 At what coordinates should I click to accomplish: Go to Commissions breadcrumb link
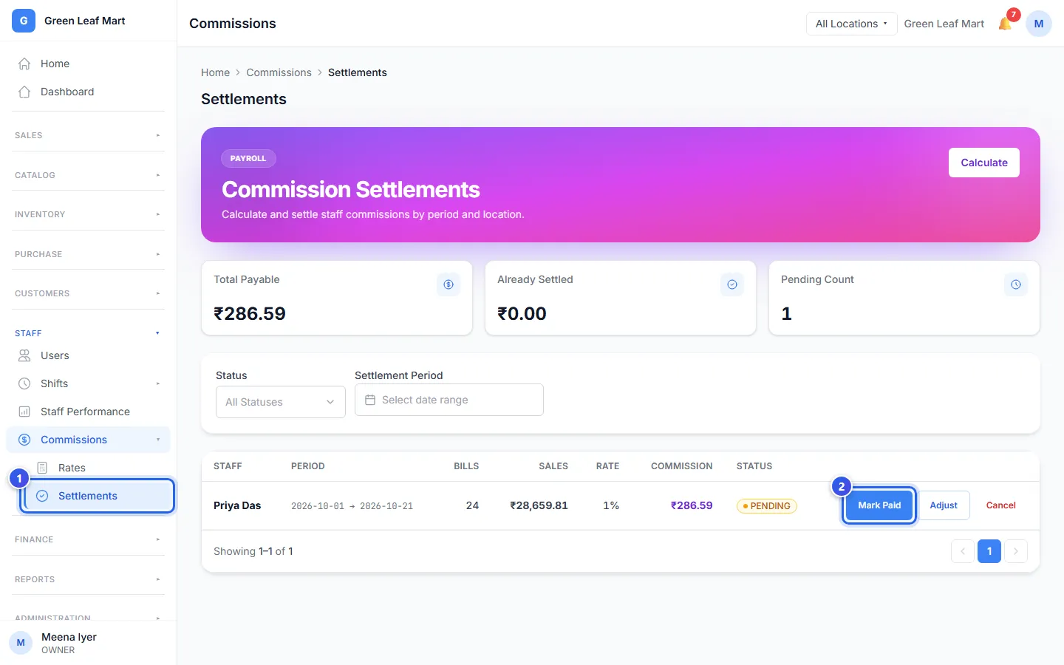279,72
